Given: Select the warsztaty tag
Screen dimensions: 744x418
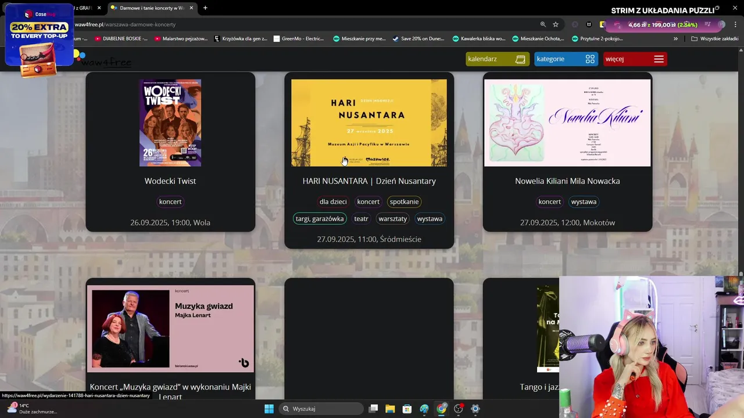Looking at the screenshot, I should pos(393,219).
